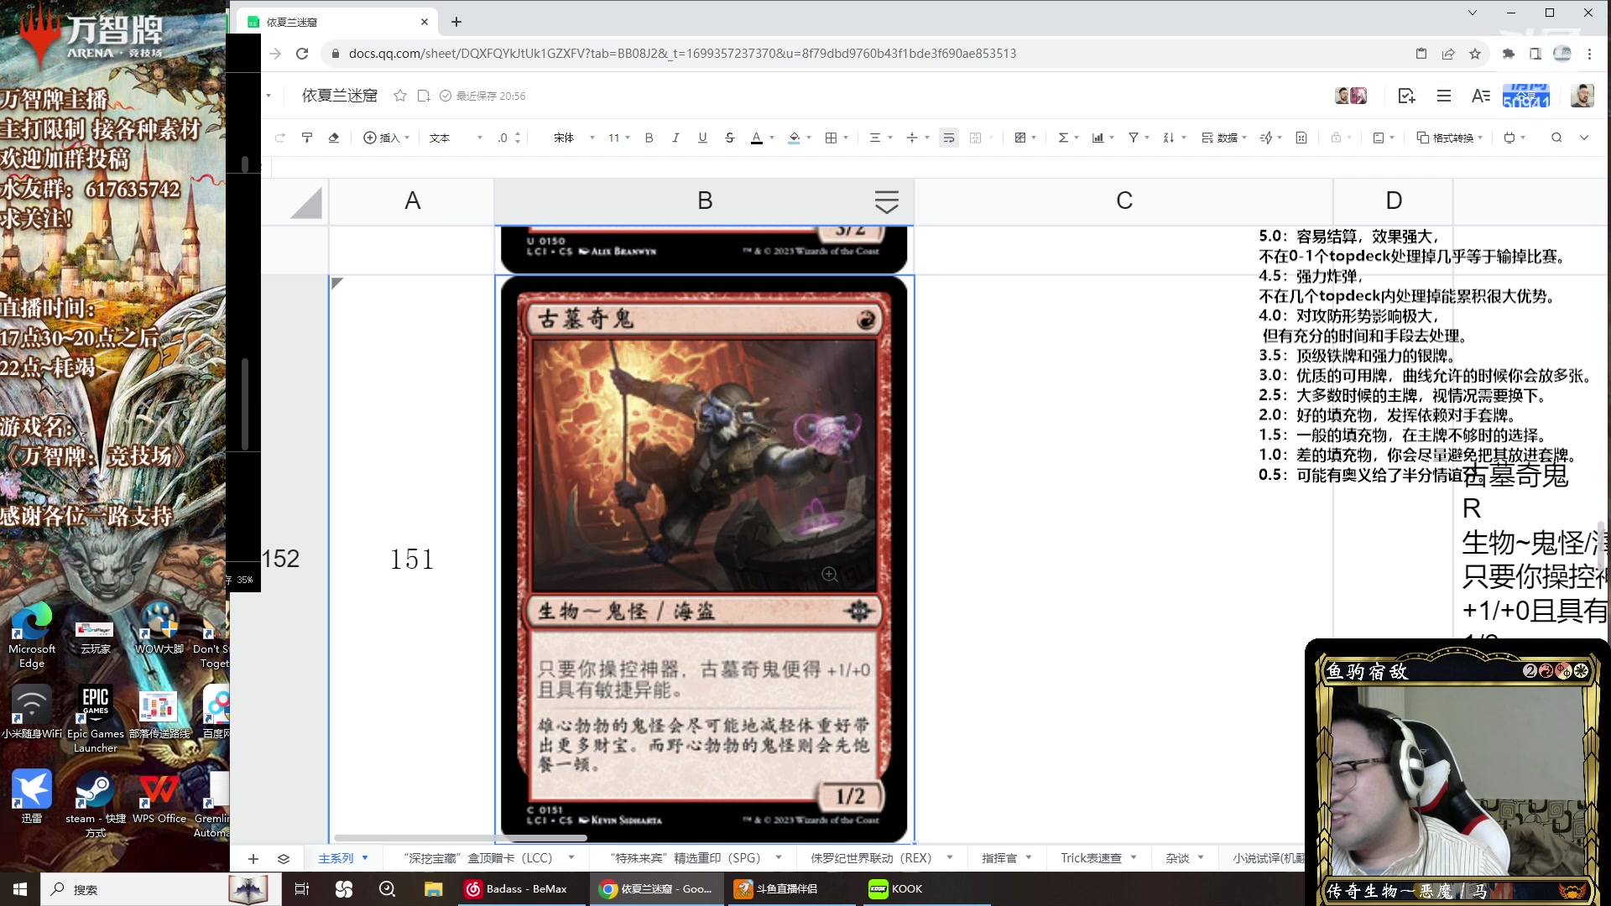This screenshot has height=906, width=1611.
Task: Open the 文本 number format dropdown
Action: click(x=456, y=138)
